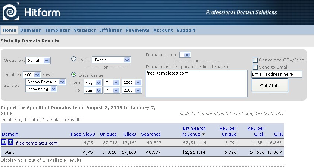Click the 17,160 clicks in free-templates.com row
This screenshot has width=314, height=168.
pyautogui.click(x=129, y=143)
